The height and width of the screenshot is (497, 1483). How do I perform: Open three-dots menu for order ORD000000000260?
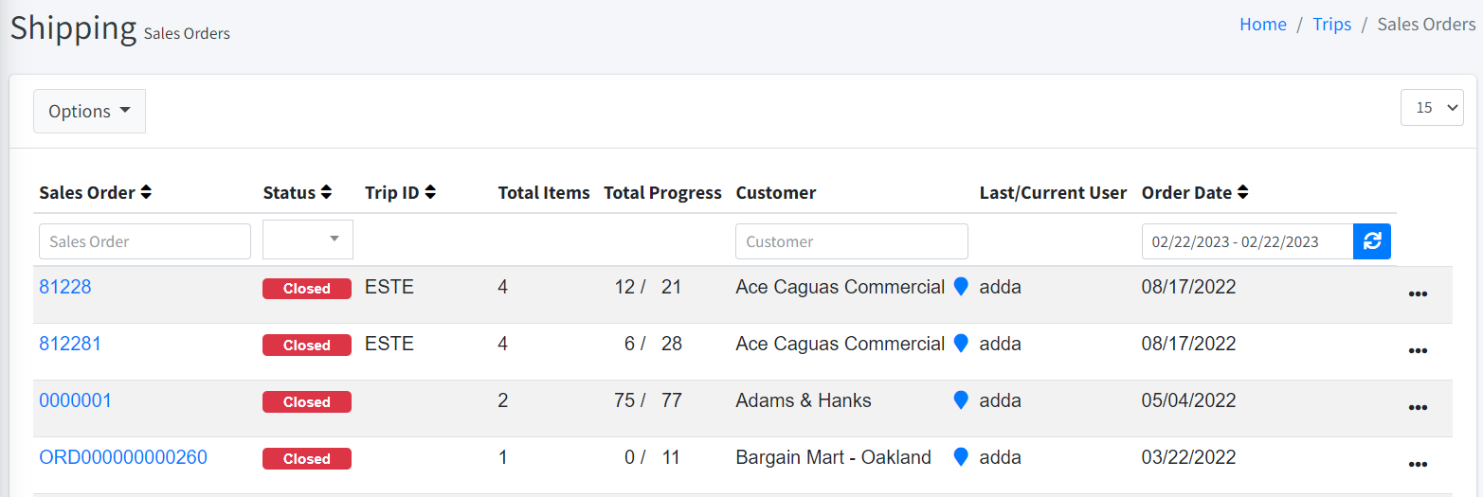pyautogui.click(x=1418, y=464)
